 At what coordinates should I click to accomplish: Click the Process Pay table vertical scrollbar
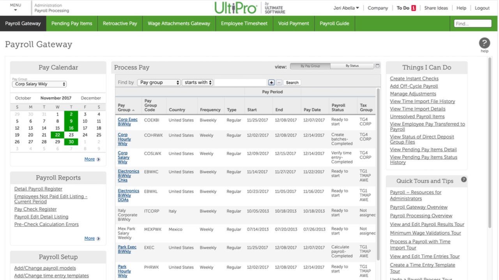[x=378, y=175]
